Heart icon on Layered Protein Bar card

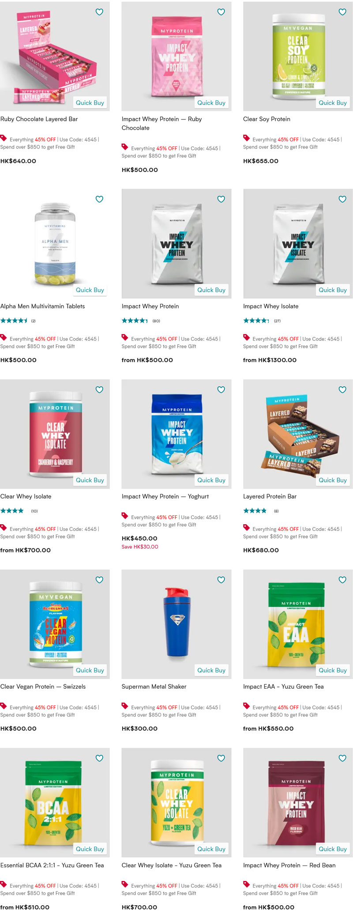pos(342,389)
